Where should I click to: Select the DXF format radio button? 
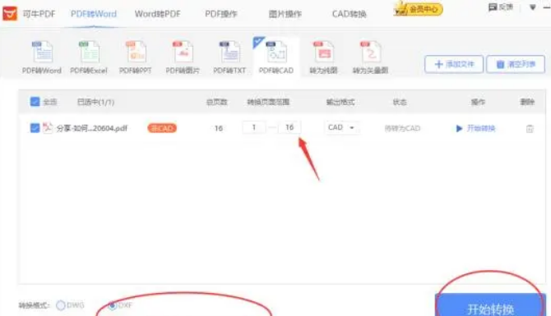click(x=112, y=305)
